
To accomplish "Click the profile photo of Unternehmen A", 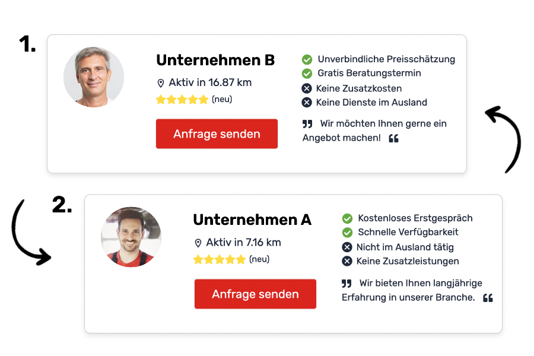I will 131,237.
